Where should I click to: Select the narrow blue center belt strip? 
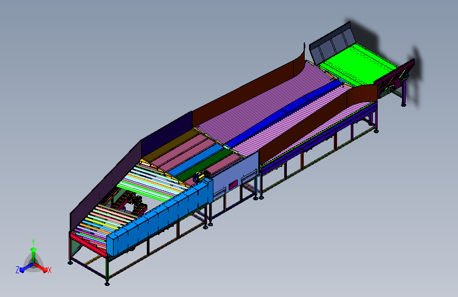click(x=284, y=113)
